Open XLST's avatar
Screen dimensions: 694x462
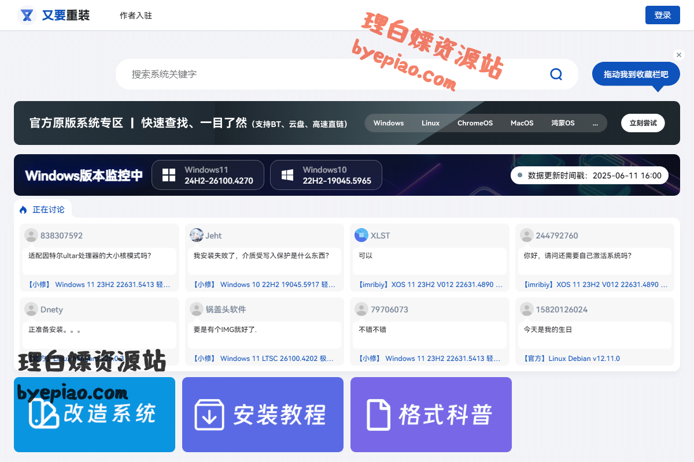click(x=361, y=235)
